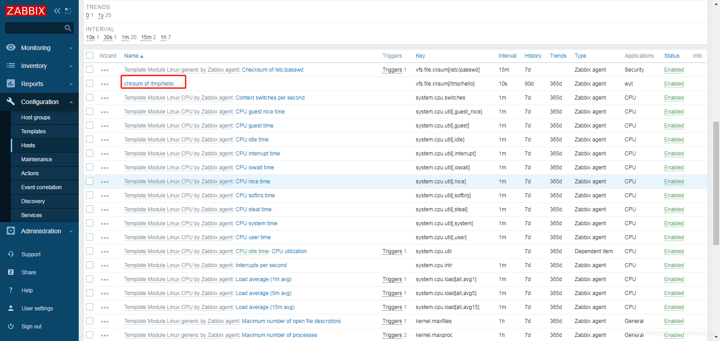The image size is (720, 341).
Task: Click the Help question mark icon
Action: pyautogui.click(x=11, y=290)
